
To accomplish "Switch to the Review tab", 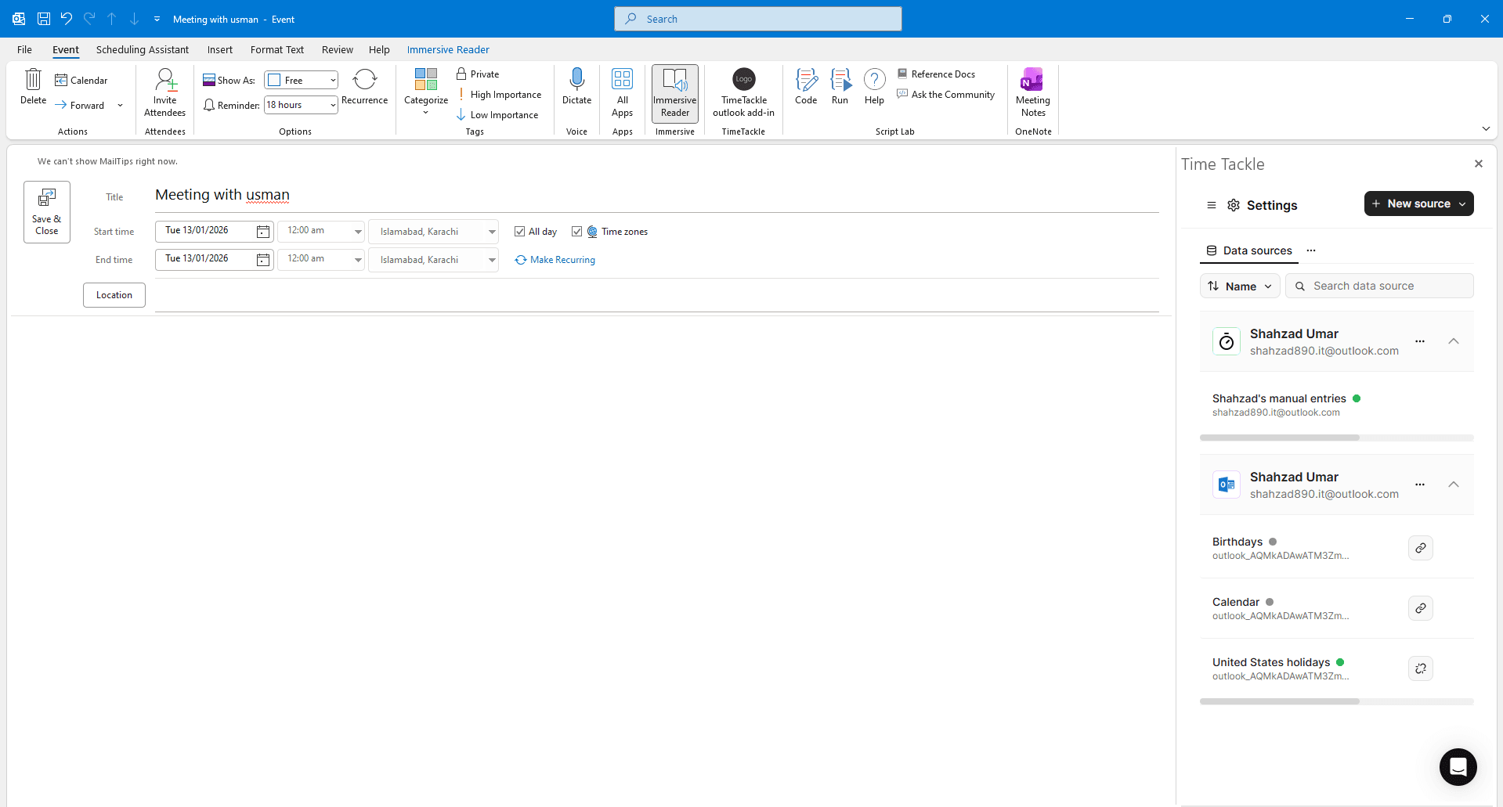I will click(x=337, y=49).
